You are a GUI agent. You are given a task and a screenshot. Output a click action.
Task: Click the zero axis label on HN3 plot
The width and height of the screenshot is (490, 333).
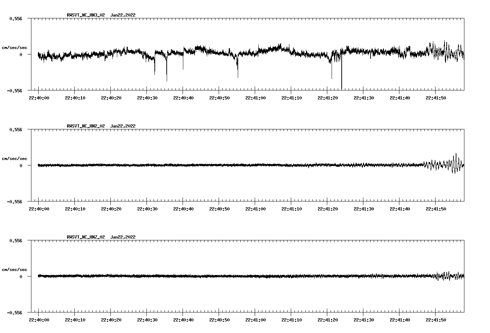tap(21, 54)
